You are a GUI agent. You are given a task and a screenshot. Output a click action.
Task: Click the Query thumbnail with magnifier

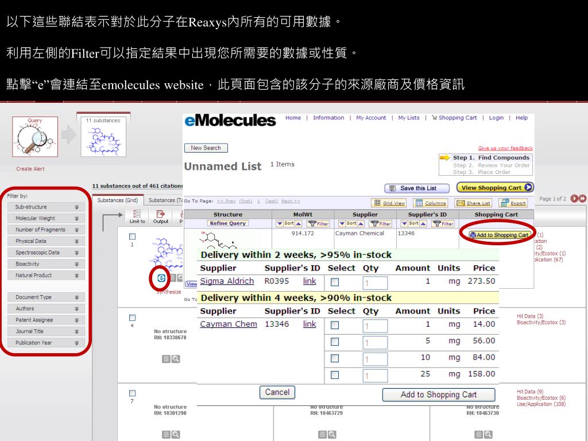pyautogui.click(x=35, y=137)
